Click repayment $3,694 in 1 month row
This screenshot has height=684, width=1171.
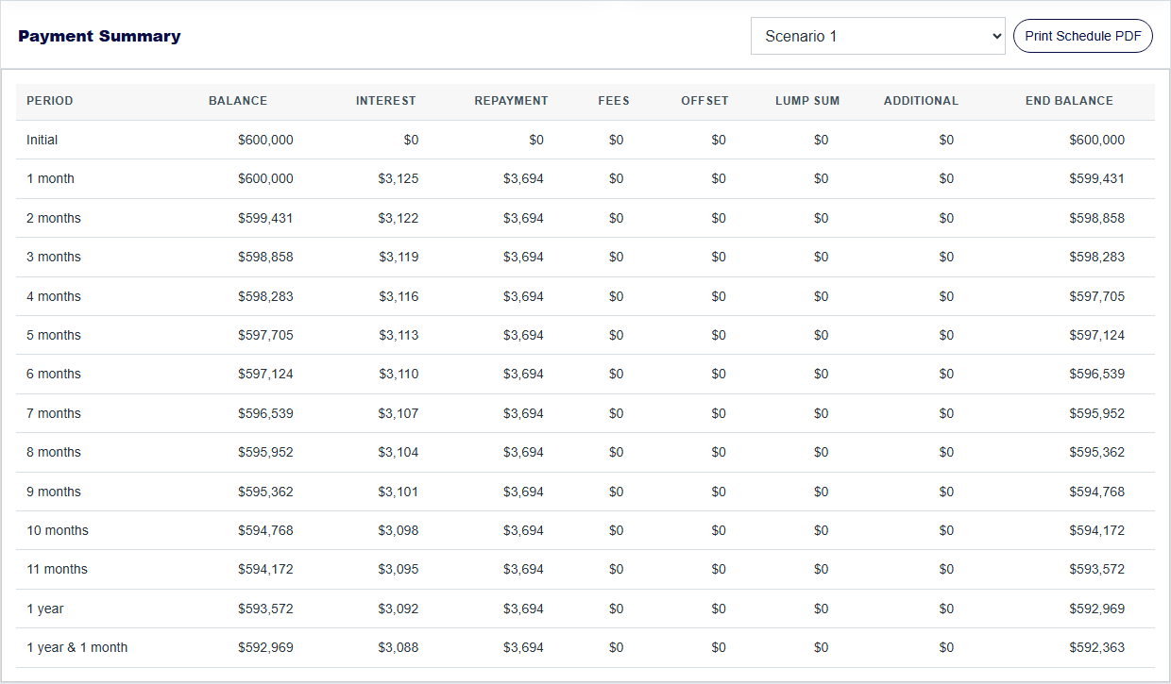tap(524, 178)
